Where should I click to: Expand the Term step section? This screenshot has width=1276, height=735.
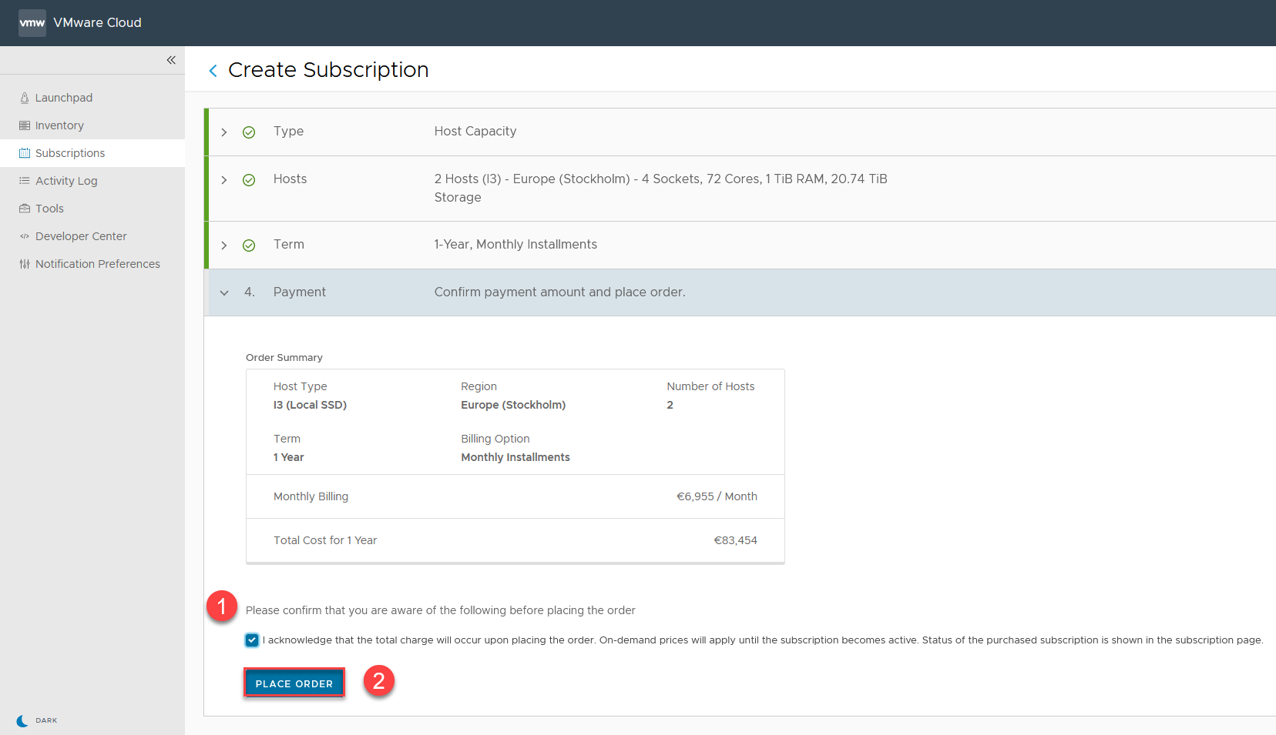pos(224,246)
